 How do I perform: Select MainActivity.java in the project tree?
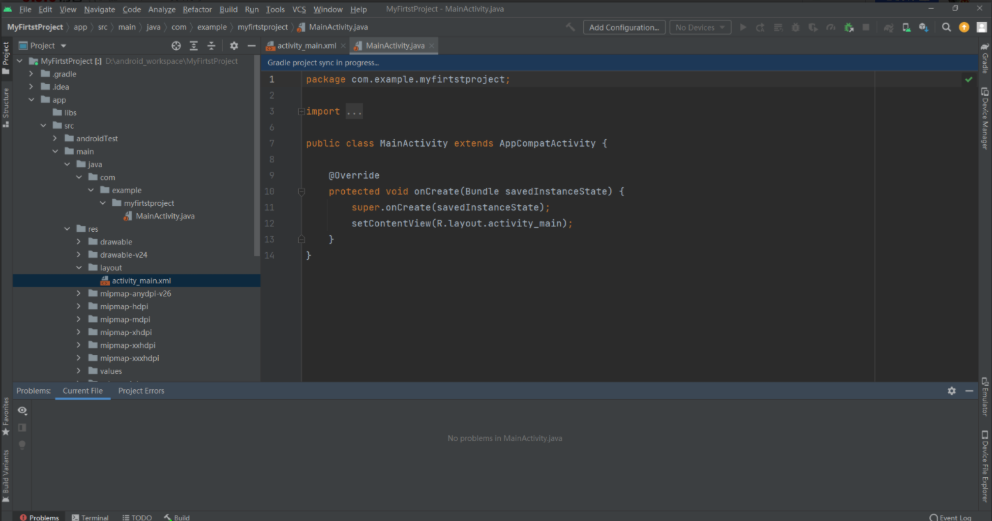165,216
